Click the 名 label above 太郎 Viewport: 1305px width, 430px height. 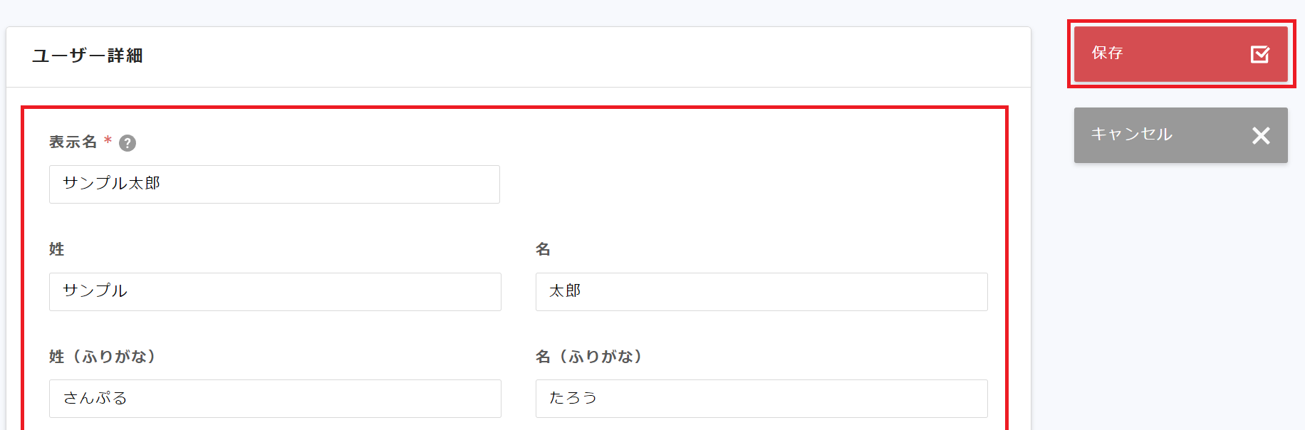[543, 249]
